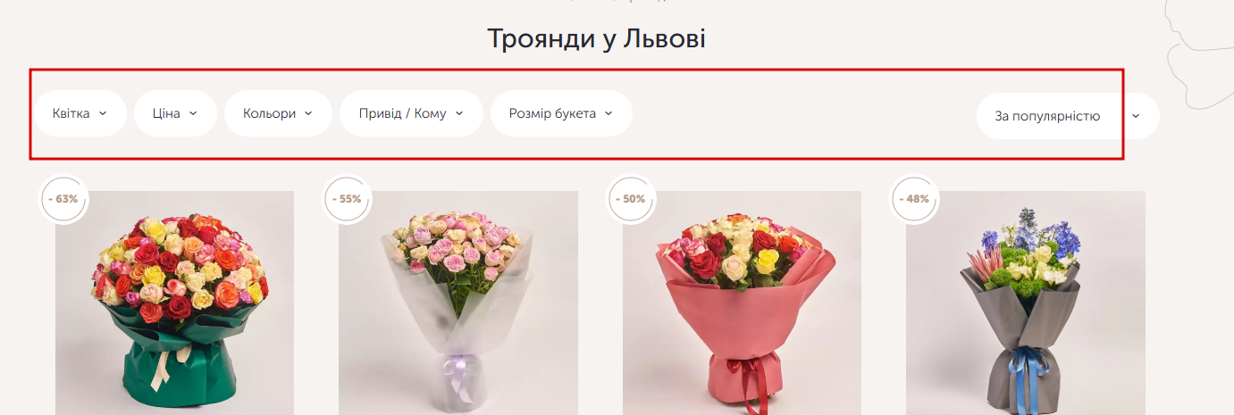The image size is (1234, 415).
Task: Open the multicolor roses bouquet in green wrap
Action: 175,303
